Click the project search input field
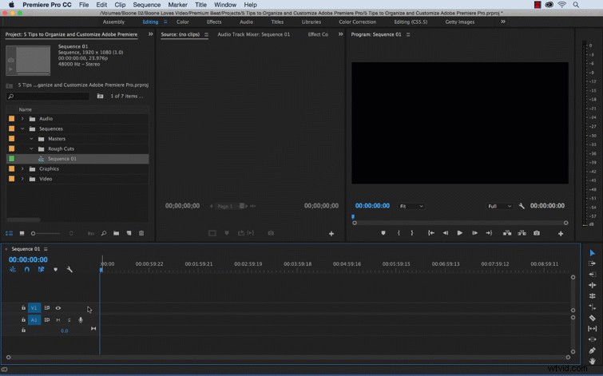 tap(48, 96)
